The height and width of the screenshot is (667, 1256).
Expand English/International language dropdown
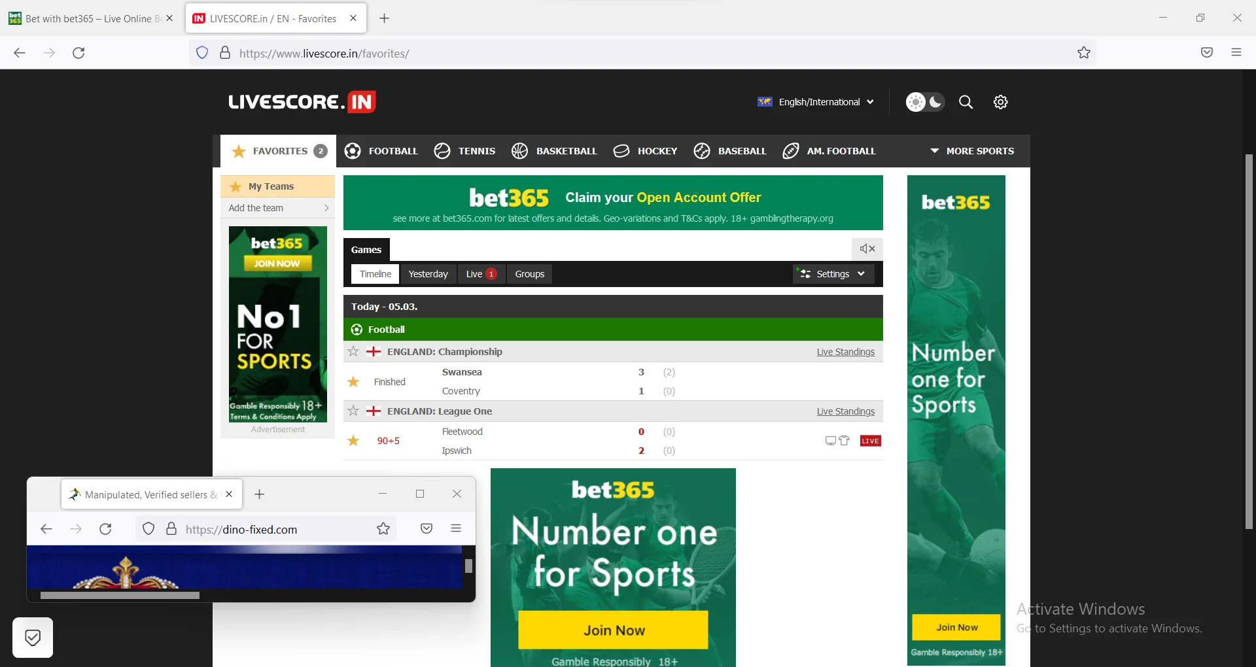click(816, 102)
